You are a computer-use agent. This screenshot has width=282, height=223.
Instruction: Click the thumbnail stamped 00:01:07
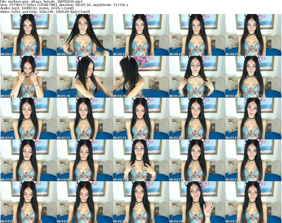[x=29, y=77]
